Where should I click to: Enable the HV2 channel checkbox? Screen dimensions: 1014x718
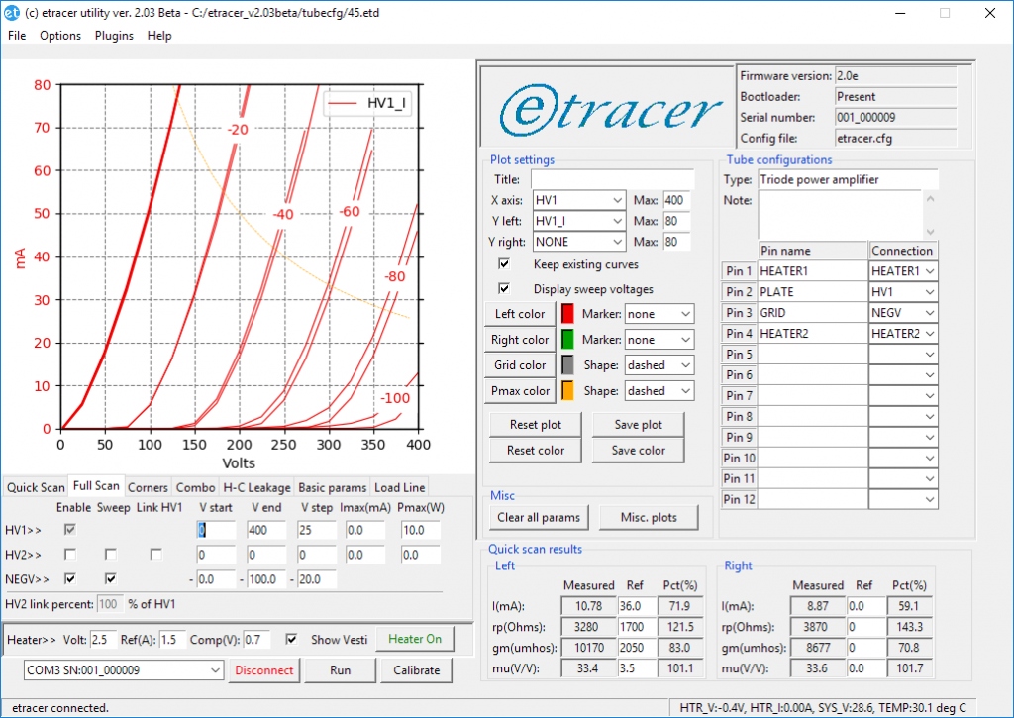tap(70, 555)
